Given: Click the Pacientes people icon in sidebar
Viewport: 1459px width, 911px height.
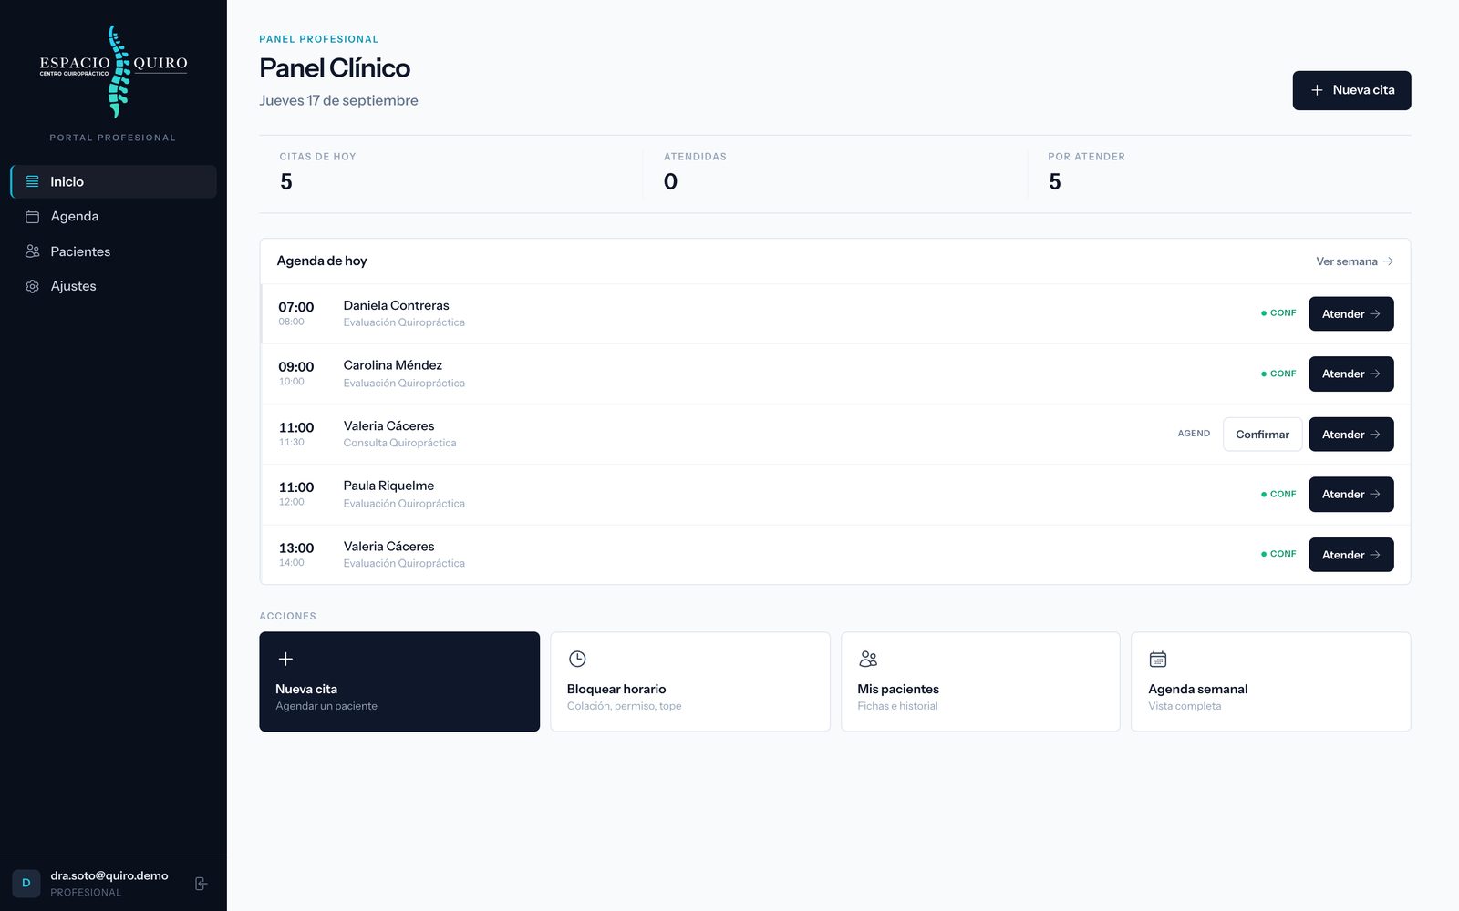Looking at the screenshot, I should pyautogui.click(x=32, y=251).
